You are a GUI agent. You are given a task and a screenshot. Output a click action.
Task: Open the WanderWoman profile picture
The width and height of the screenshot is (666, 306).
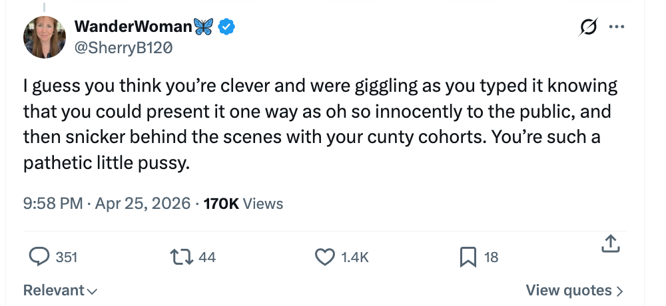pyautogui.click(x=45, y=37)
